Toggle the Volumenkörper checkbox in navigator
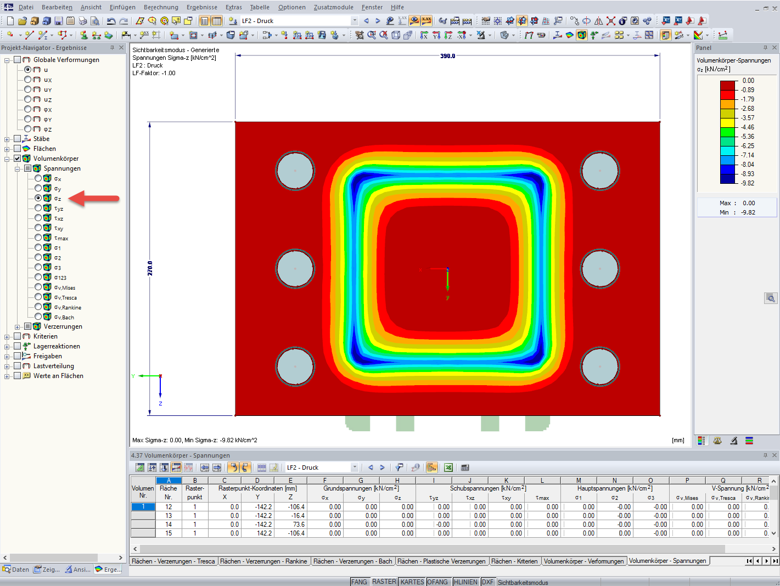The image size is (780, 586). (17, 159)
